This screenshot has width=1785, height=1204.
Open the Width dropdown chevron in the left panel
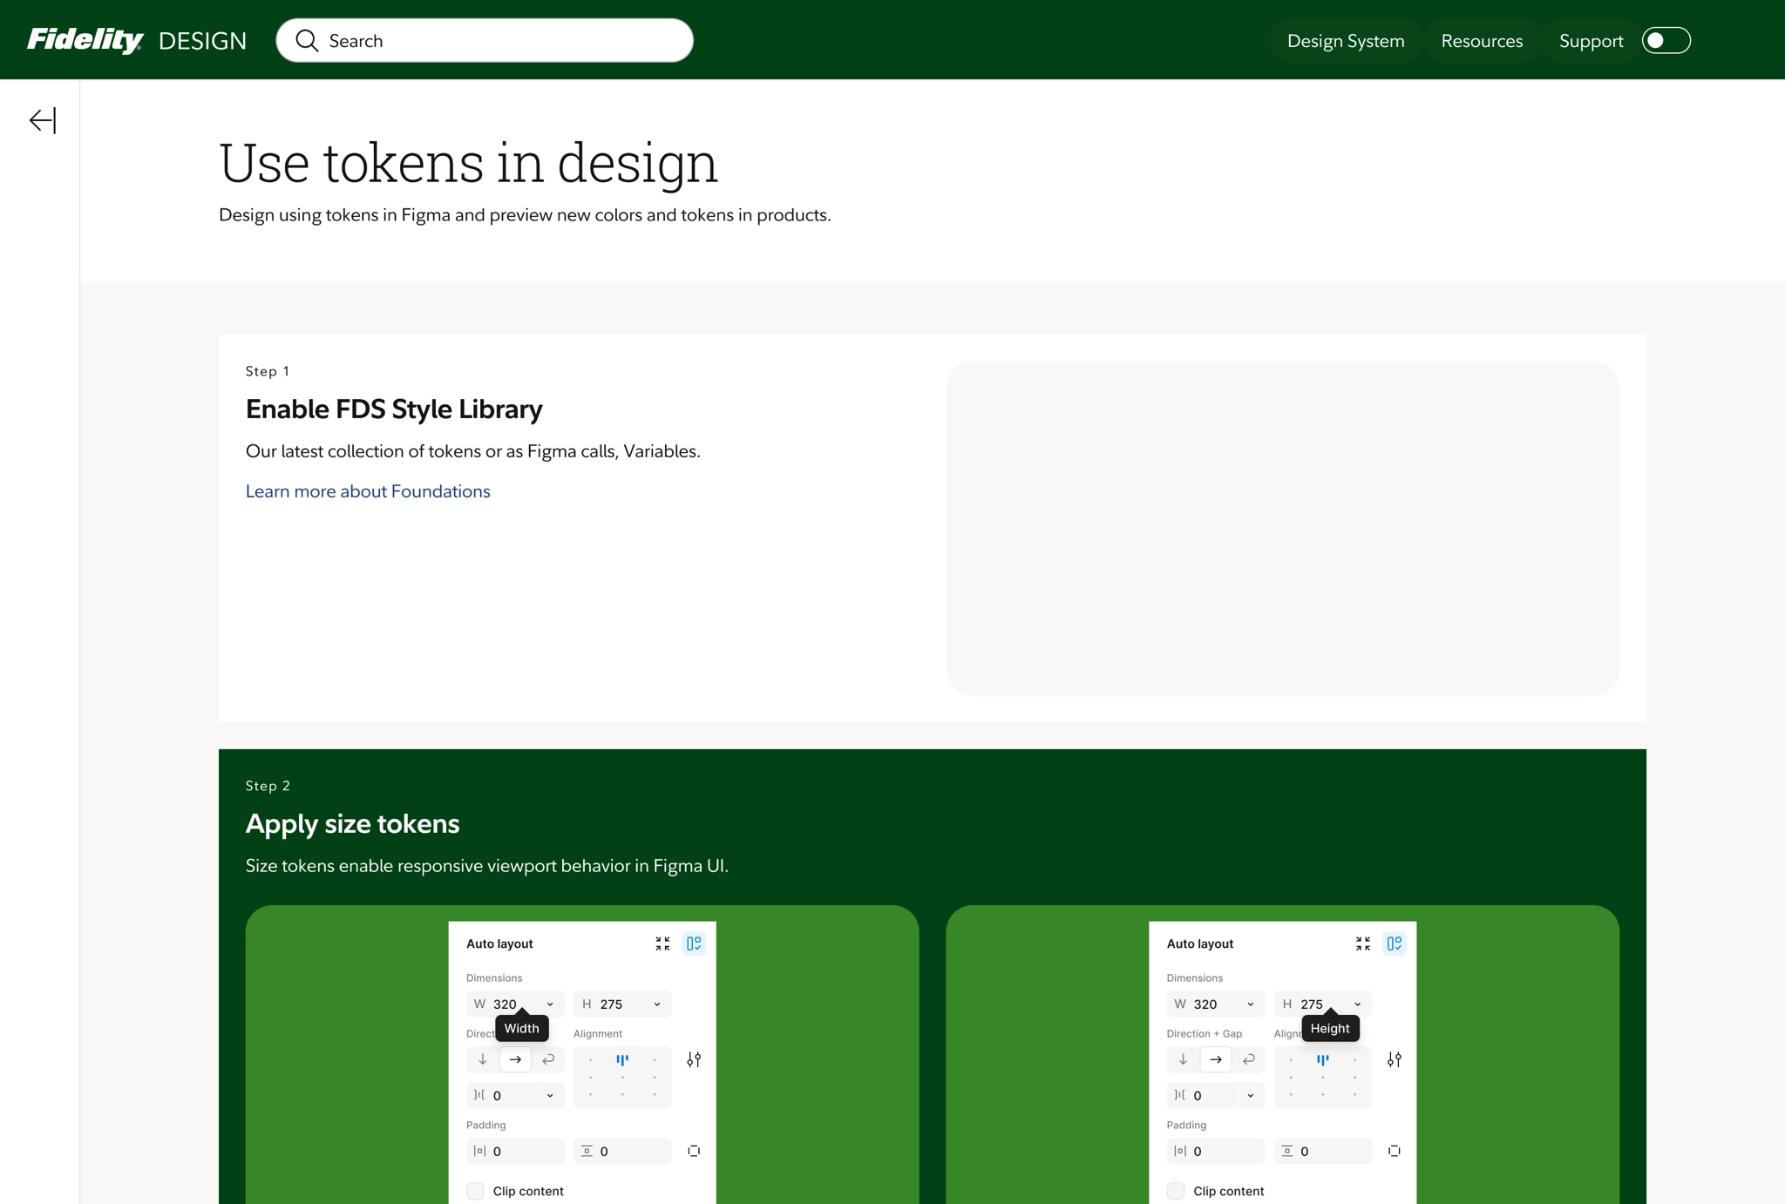(550, 1004)
